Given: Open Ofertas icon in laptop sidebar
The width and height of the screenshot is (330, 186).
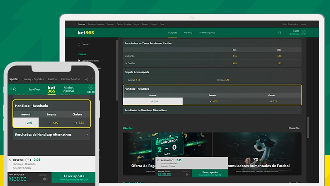Looking at the screenshot, I should tap(79, 44).
